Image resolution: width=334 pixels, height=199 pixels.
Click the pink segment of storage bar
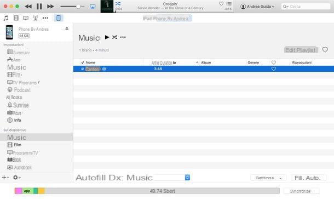(18, 191)
